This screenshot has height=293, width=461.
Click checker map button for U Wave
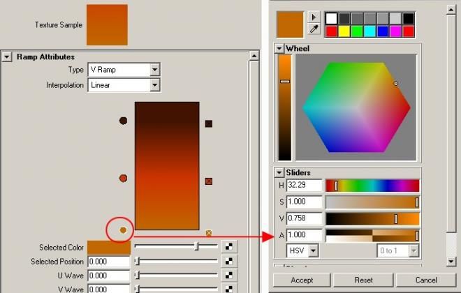(228, 275)
